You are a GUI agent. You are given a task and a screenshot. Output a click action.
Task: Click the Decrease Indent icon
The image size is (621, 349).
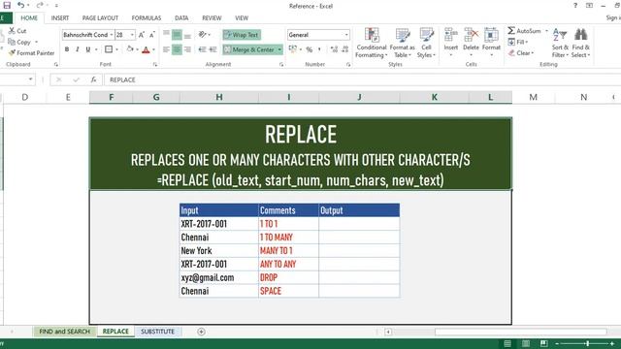tap(202, 49)
